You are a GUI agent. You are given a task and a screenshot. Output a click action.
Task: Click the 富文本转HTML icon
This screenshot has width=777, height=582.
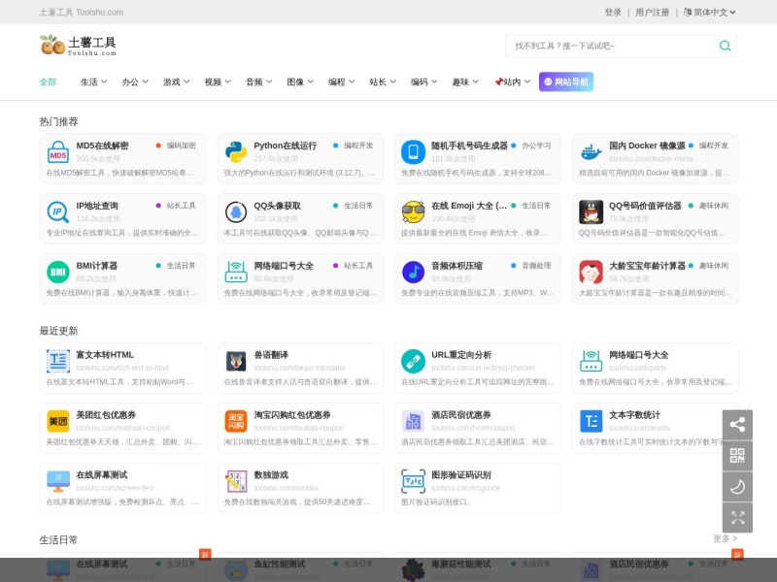(58, 361)
